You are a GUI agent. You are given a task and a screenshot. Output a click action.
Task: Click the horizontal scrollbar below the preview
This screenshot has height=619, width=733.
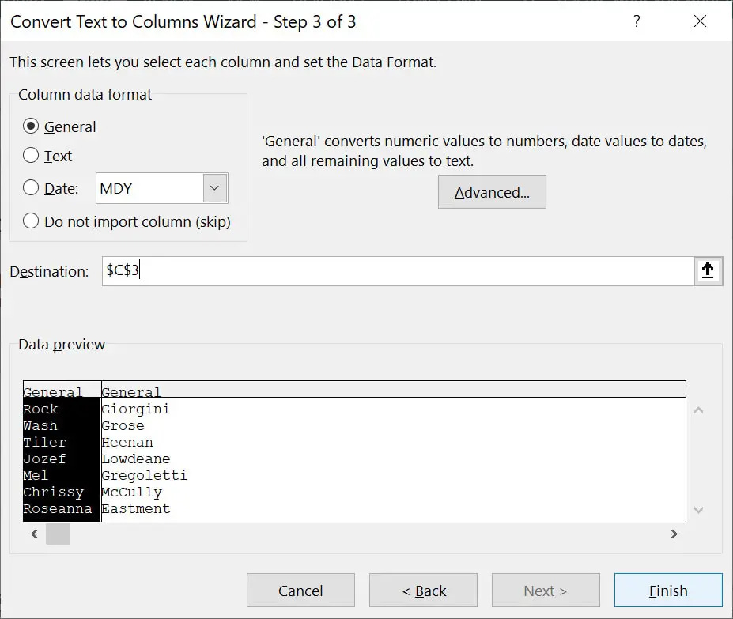pyautogui.click(x=57, y=534)
